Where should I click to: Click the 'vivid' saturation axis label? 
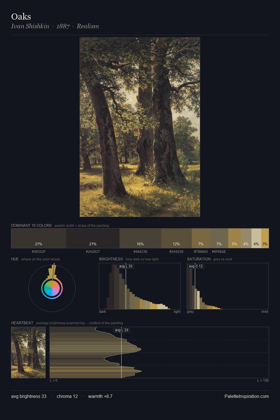click(x=265, y=312)
